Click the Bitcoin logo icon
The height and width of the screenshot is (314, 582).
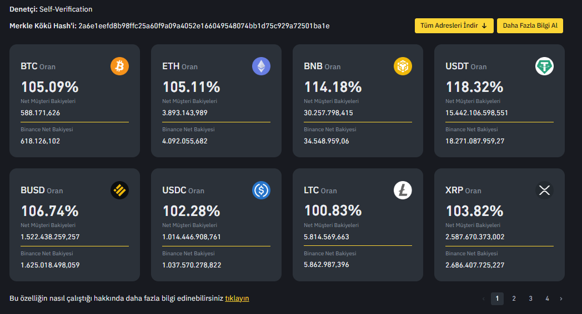pyautogui.click(x=119, y=66)
